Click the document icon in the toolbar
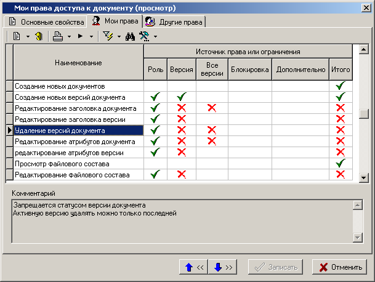Viewport: 375px width, 282px height. point(17,37)
